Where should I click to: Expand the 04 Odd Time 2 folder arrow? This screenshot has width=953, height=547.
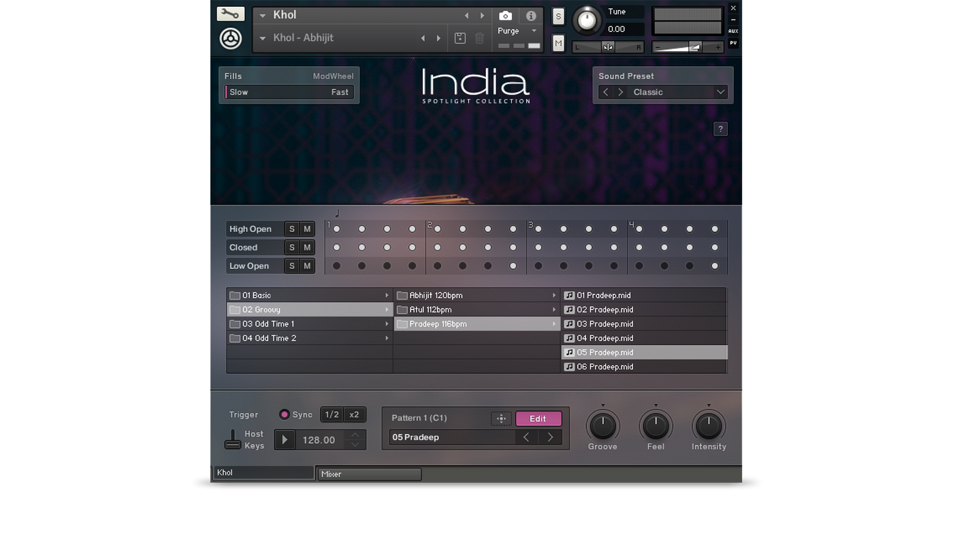click(x=387, y=339)
